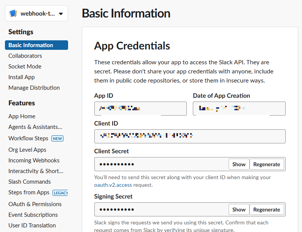Click the Settings section heading
Viewport: 302px width, 232px height.
[21, 32]
